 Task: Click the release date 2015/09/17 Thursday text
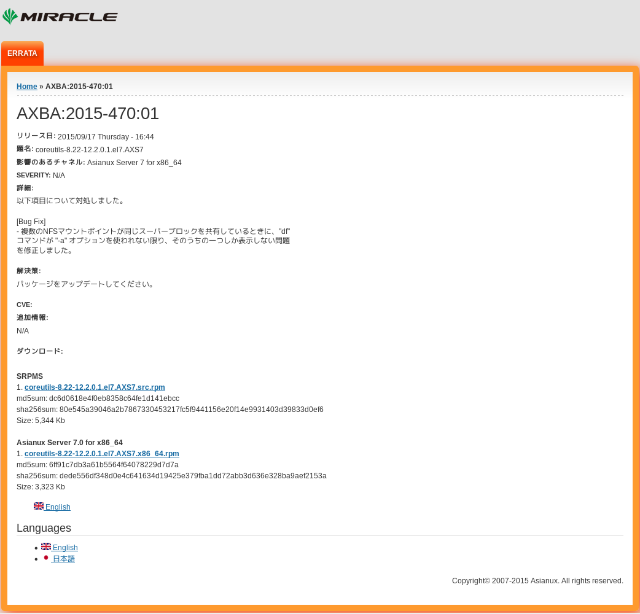106,137
